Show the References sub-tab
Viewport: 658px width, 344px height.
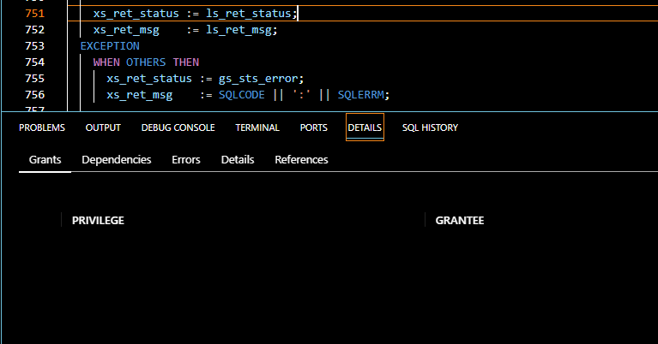point(301,159)
